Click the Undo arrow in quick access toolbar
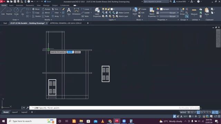The width and height of the screenshot is (221, 124). pos(32,1)
